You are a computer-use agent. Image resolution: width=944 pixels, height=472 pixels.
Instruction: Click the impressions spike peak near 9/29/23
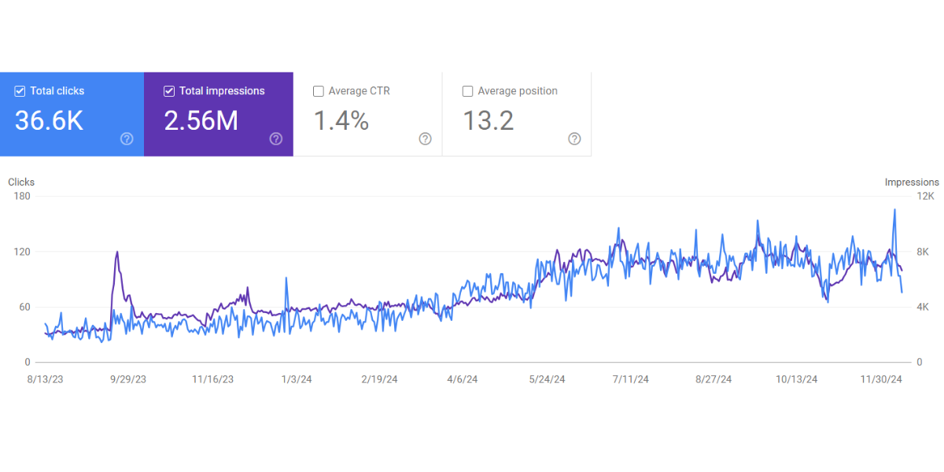[117, 252]
